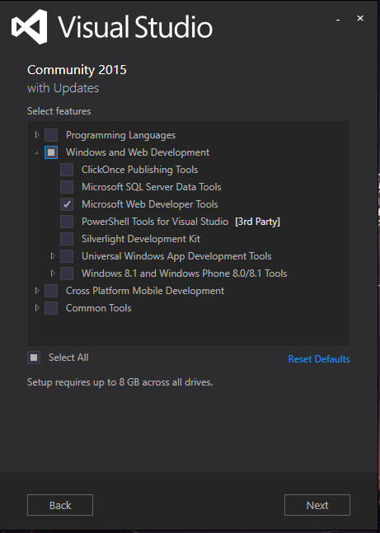Screen dimensions: 380x533
Task: Minimize the installer window
Action: click(338, 20)
